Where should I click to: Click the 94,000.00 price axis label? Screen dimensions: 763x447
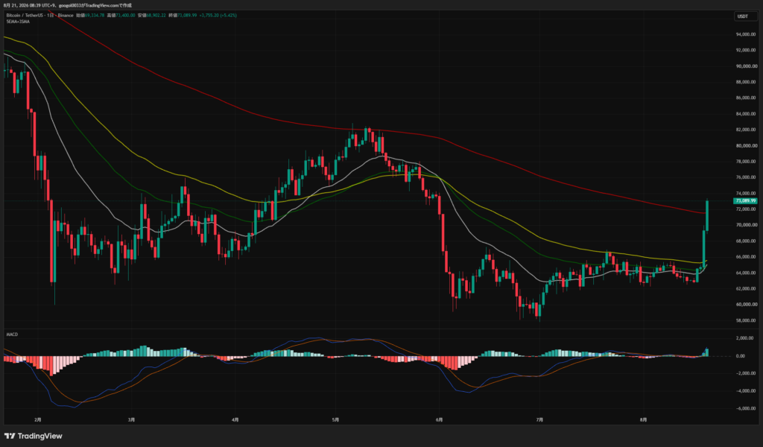click(746, 34)
